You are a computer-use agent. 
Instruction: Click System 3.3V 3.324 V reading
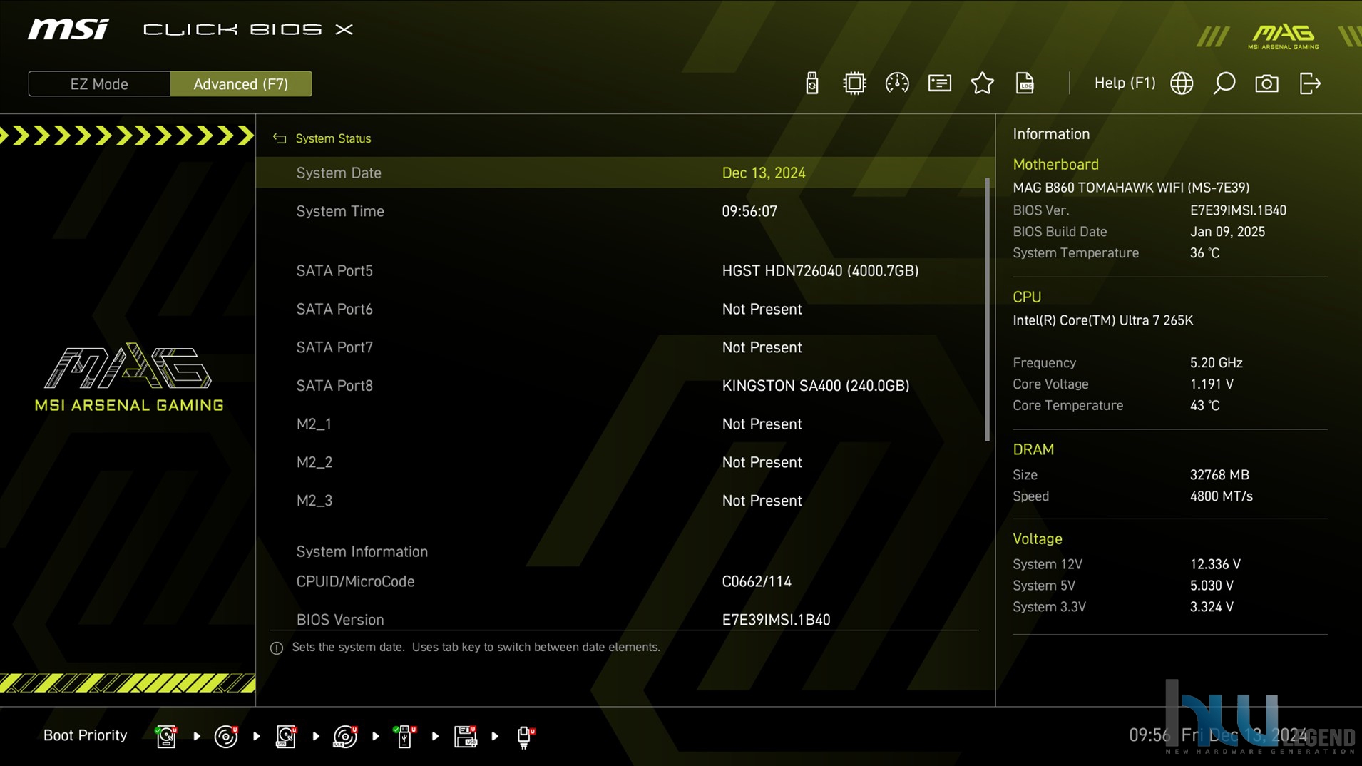(x=1212, y=607)
